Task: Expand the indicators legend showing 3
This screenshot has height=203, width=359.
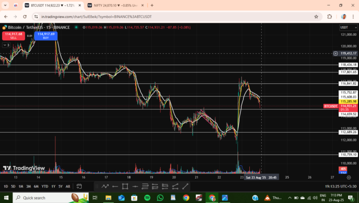Action: pos(6,45)
